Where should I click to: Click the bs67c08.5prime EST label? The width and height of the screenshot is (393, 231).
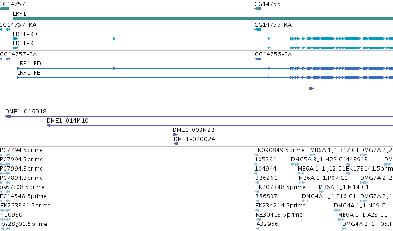(22, 187)
